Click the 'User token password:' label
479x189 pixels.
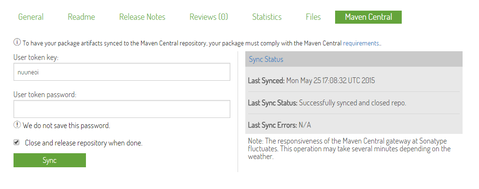pyautogui.click(x=45, y=95)
